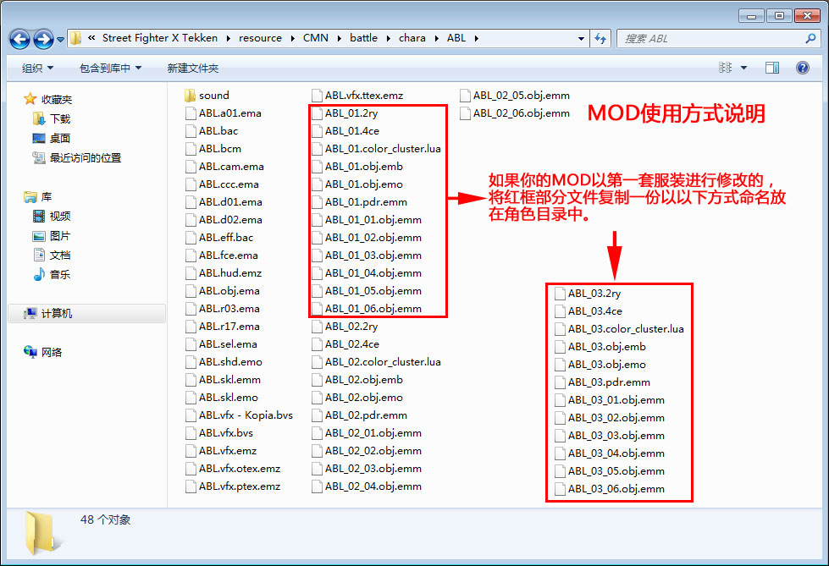829x566 pixels.
Task: Open the 组织 menu
Action: tap(37, 68)
